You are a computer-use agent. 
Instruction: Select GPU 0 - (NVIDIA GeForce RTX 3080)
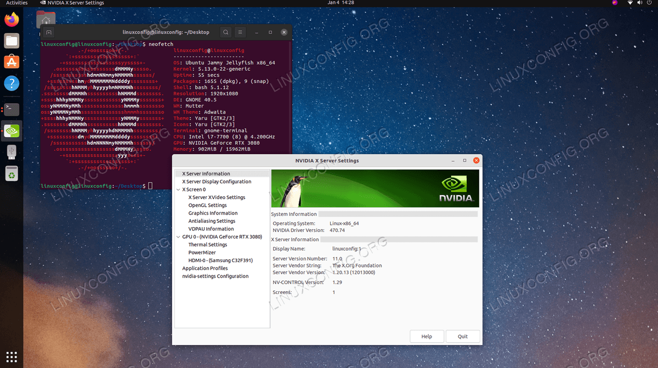pos(222,237)
